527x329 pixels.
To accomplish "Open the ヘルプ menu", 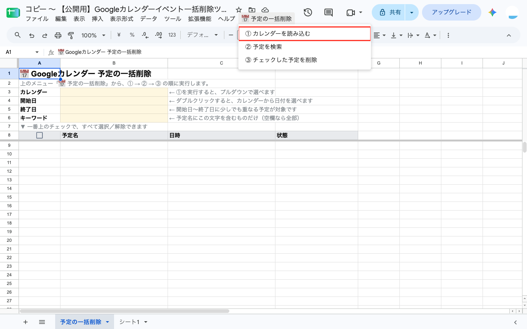I will (x=226, y=19).
